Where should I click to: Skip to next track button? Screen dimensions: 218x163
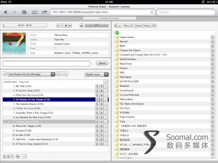[70, 25]
